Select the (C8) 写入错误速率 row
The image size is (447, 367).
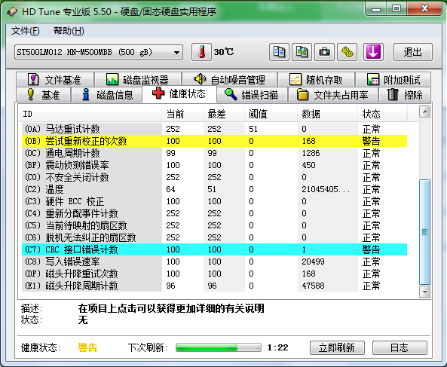coord(214,261)
